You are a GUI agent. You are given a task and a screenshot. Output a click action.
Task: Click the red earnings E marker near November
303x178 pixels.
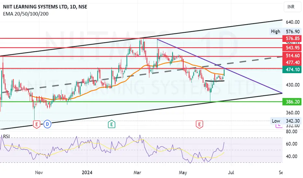tap(36, 124)
